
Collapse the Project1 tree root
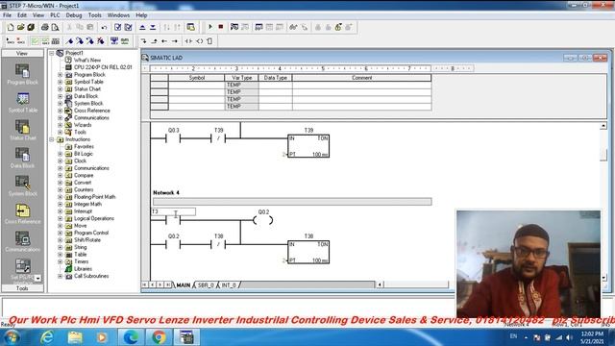tap(52, 53)
